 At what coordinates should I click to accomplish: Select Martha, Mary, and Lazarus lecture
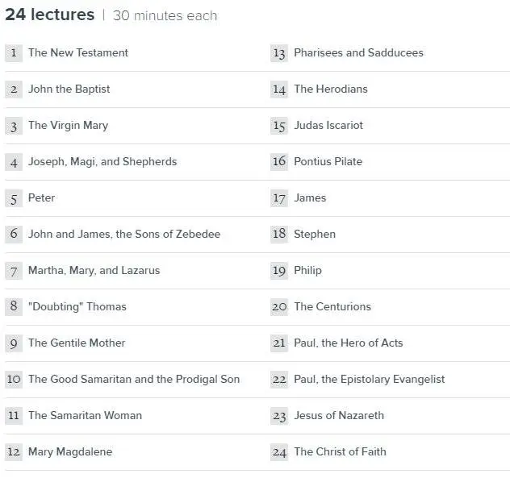(94, 271)
